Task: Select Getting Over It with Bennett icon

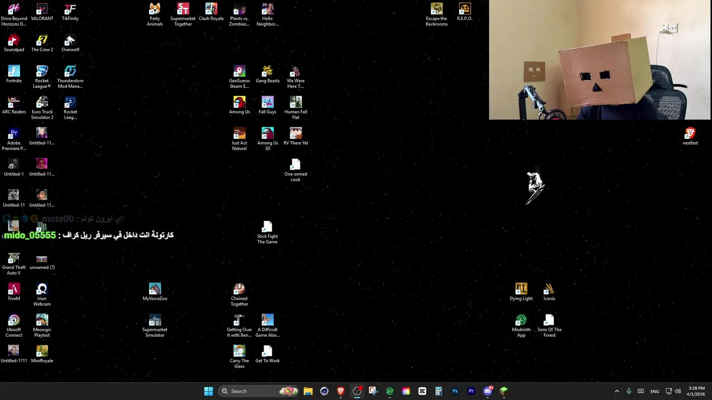Action: click(239, 326)
